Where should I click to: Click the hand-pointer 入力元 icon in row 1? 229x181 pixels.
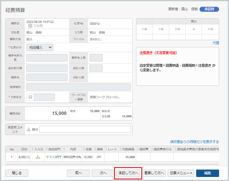[x=38, y=157]
